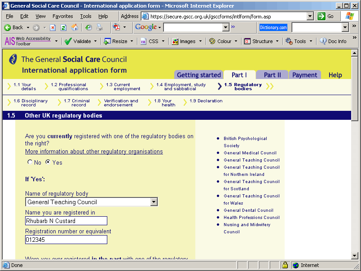Click the Images toolbar icon

click(175, 41)
